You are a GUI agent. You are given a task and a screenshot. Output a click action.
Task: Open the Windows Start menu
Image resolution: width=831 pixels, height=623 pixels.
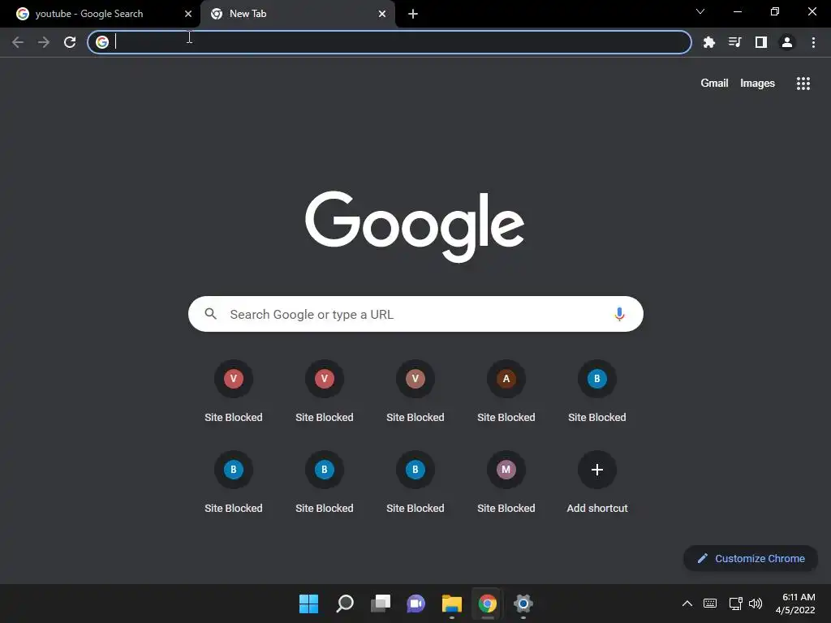coord(308,604)
